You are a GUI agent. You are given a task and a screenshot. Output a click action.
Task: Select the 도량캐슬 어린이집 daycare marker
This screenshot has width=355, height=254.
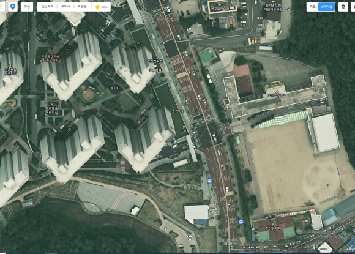[x=52, y=108]
